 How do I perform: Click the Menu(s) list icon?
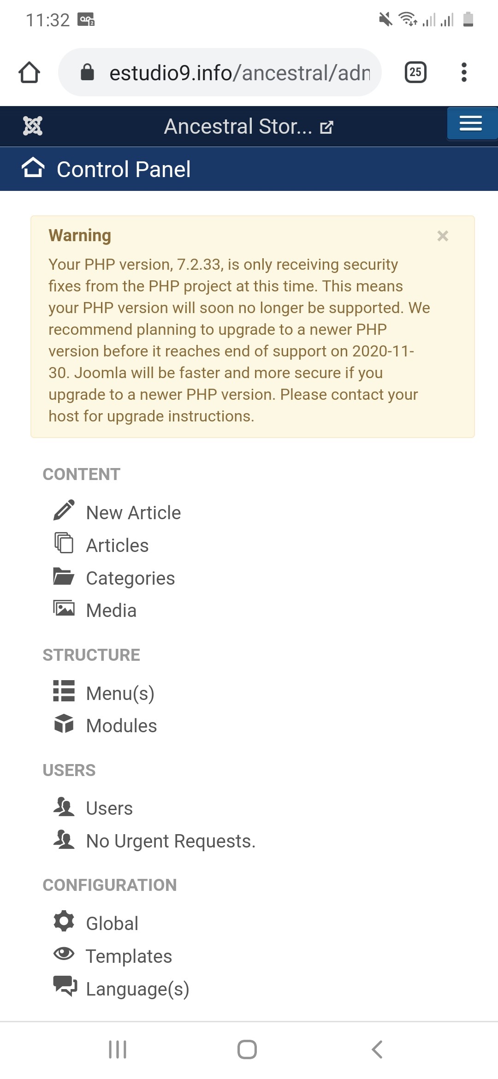[x=64, y=691]
